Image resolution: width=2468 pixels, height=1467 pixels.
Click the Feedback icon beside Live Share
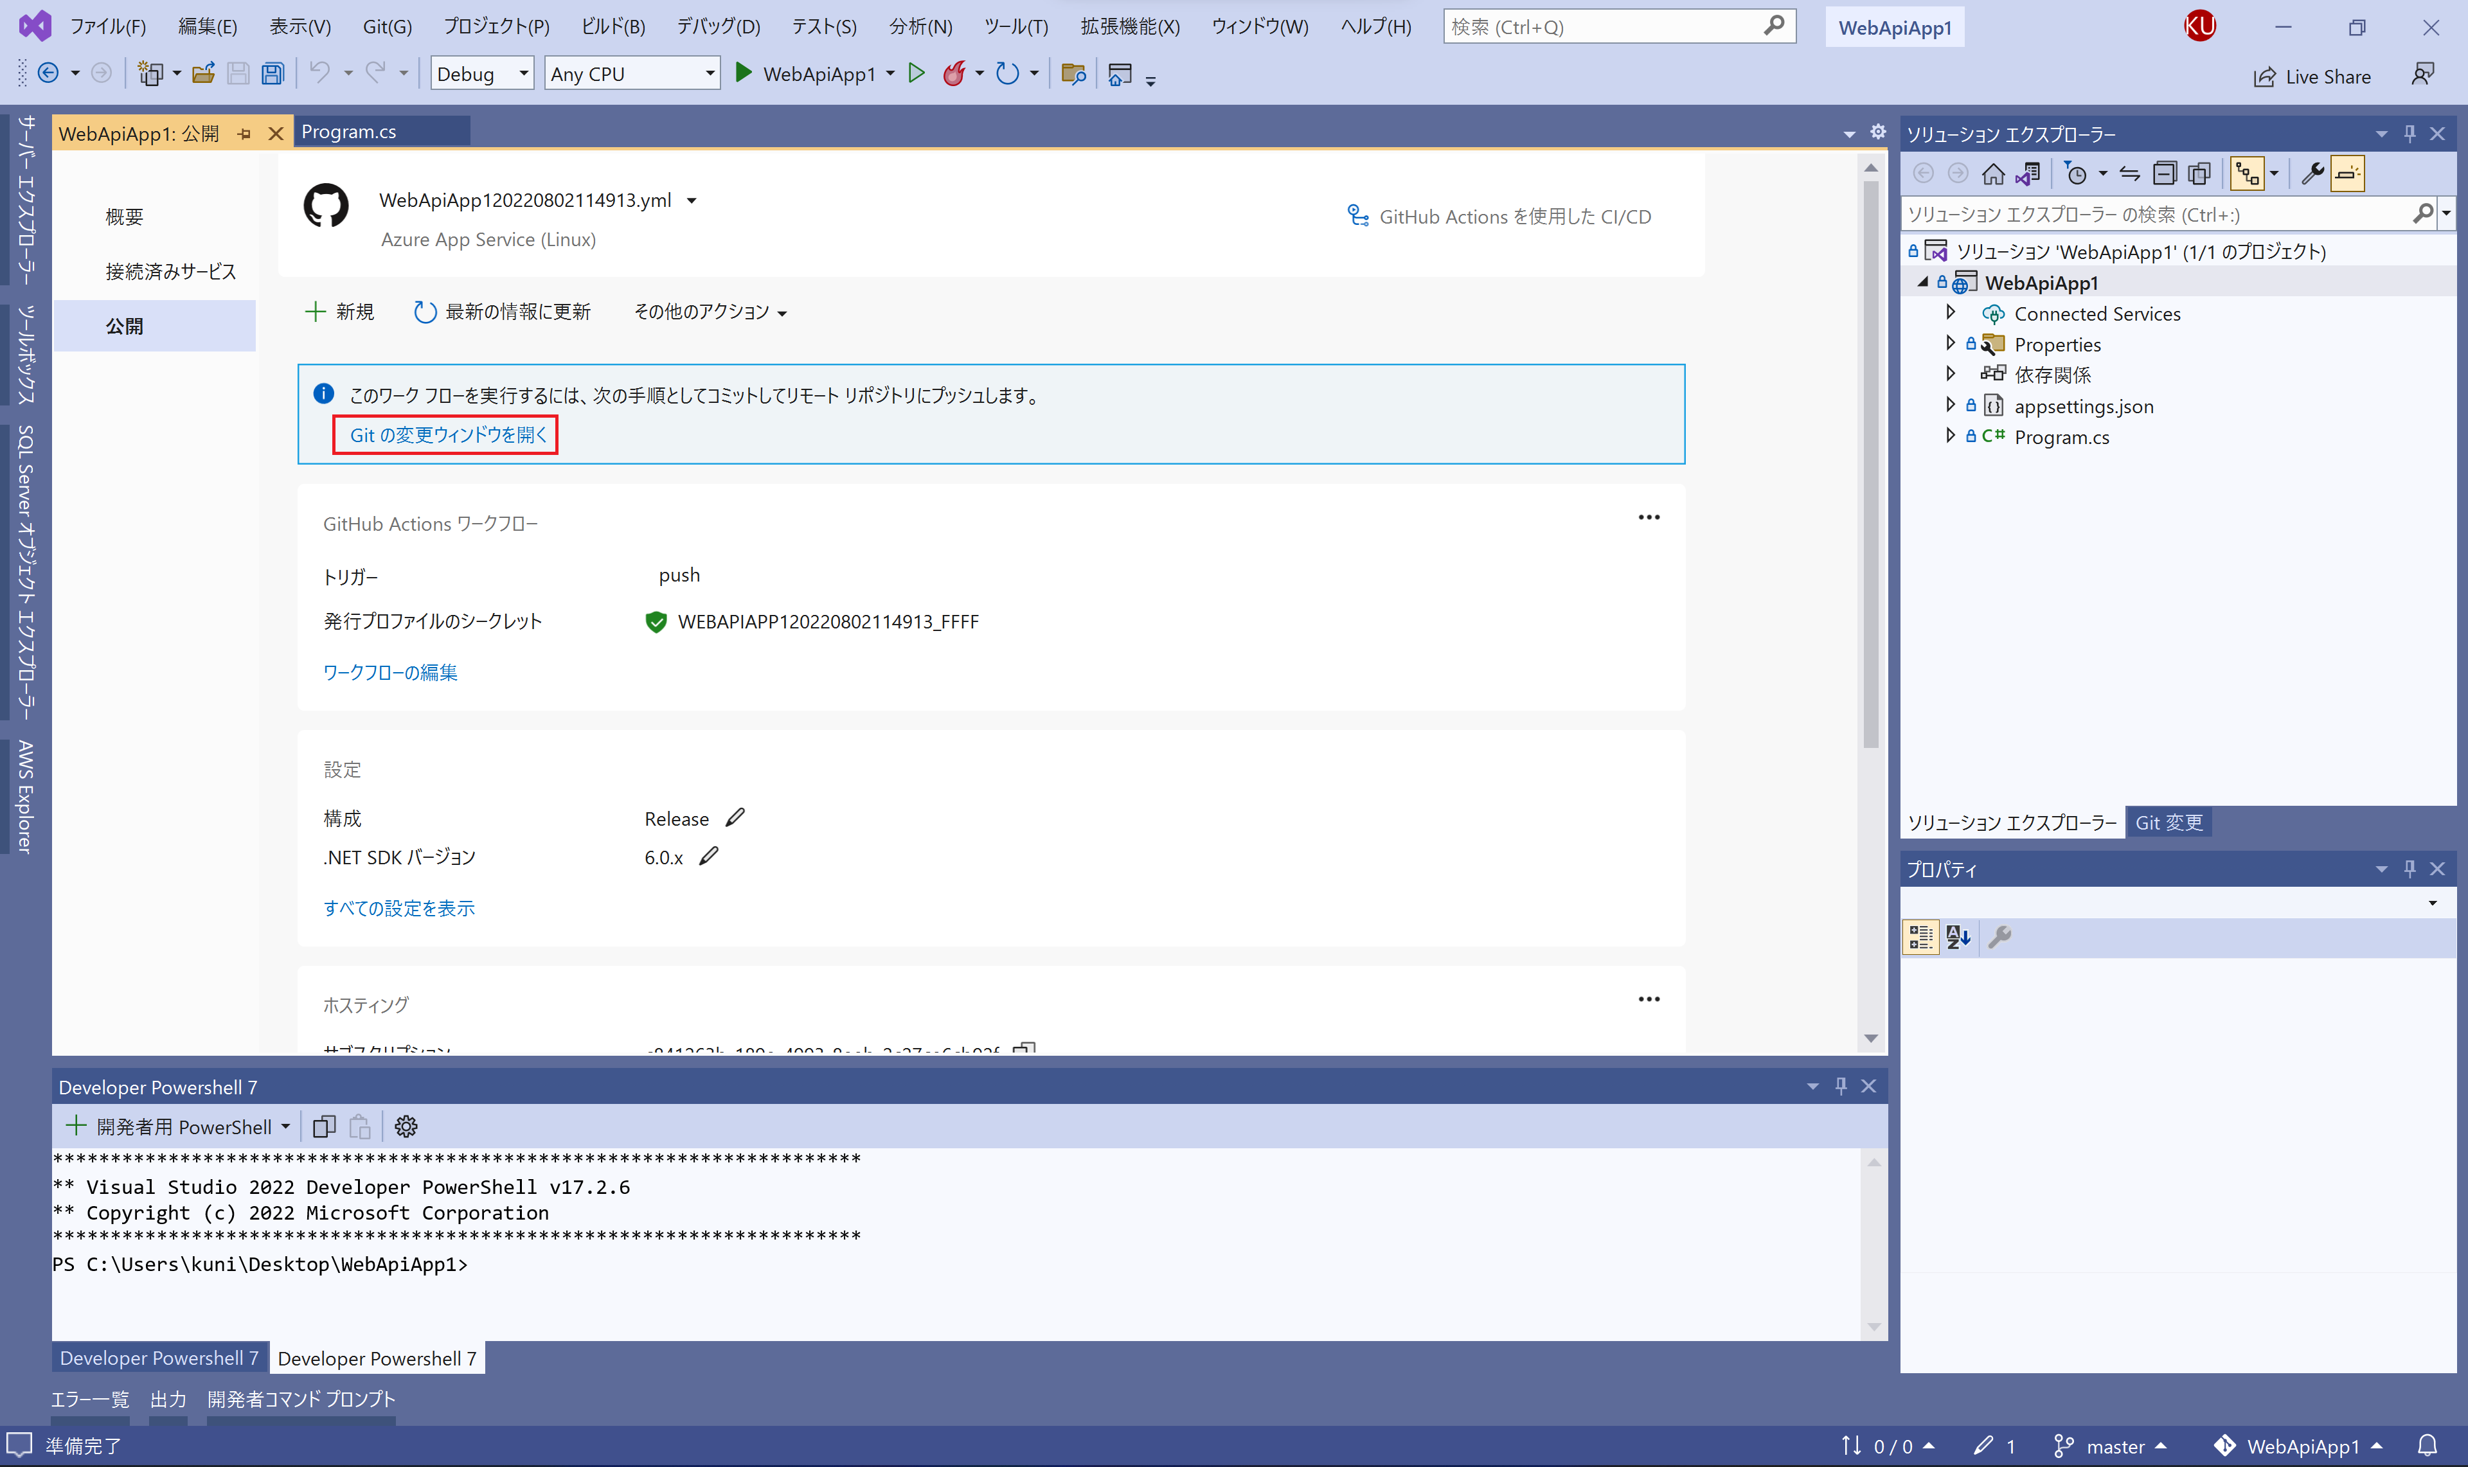2424,75
